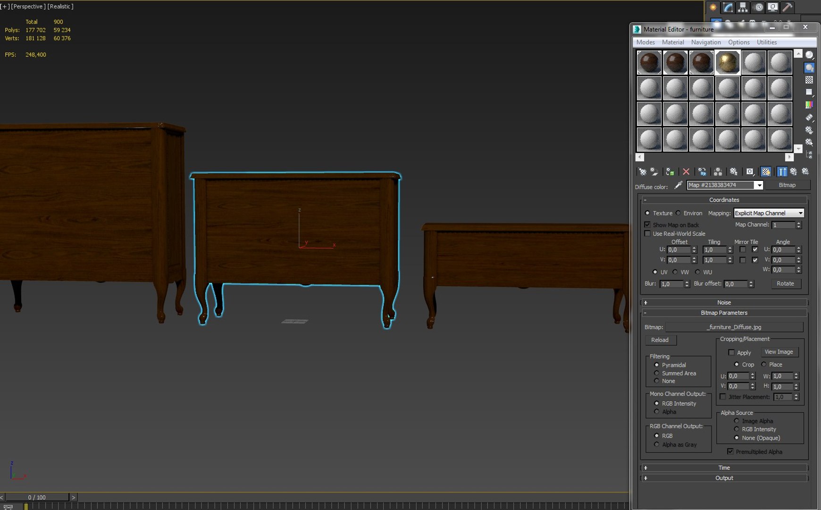The width and height of the screenshot is (821, 510).
Task: Expand the Noise rollout
Action: coord(724,302)
